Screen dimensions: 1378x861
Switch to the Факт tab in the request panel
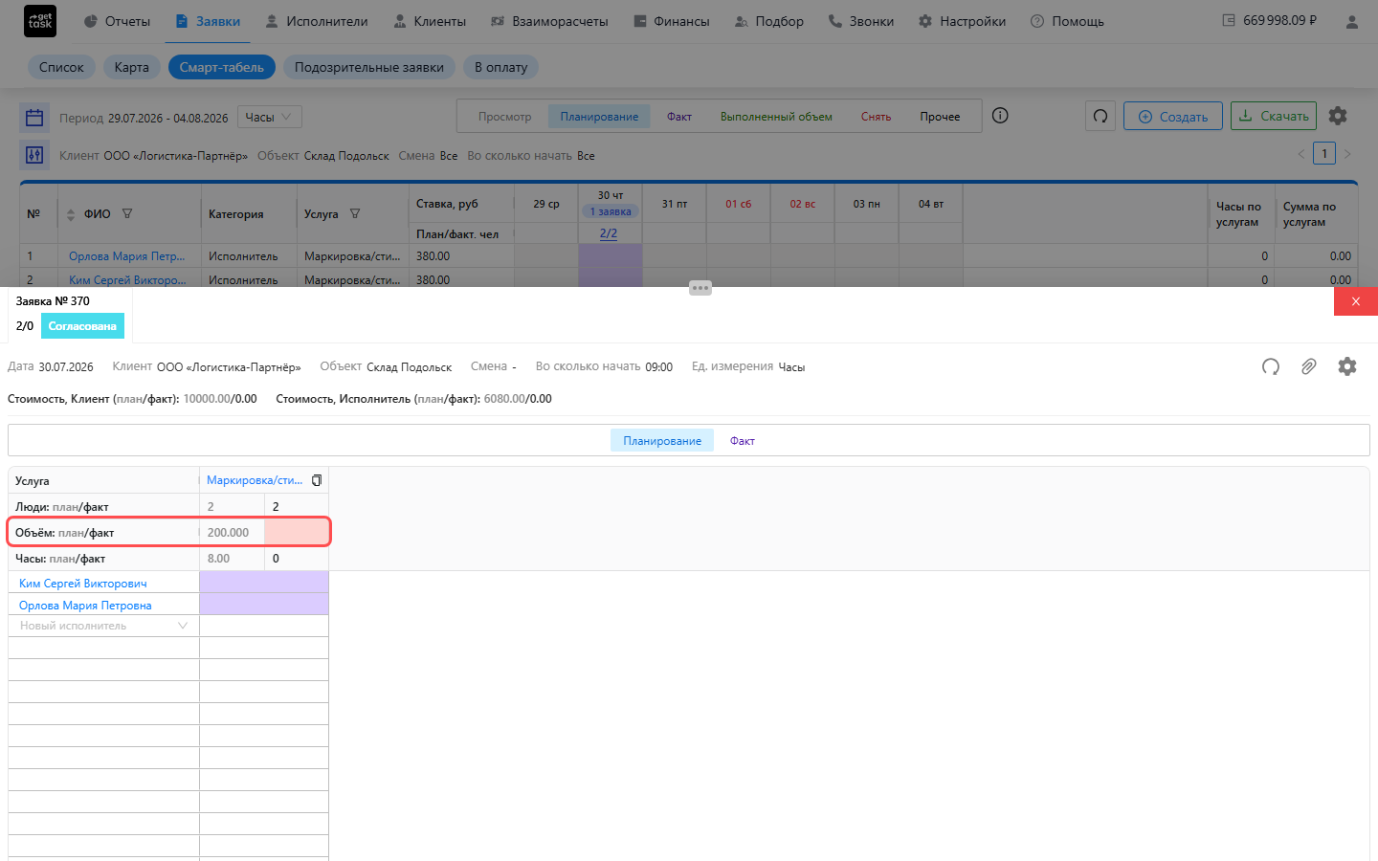(743, 441)
